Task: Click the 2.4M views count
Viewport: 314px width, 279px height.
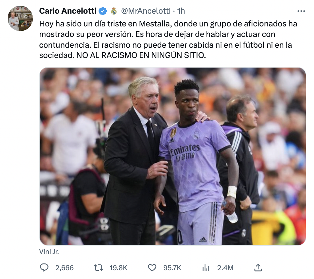Action: (x=225, y=268)
